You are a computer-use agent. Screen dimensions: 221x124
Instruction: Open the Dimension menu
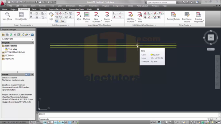pos(70,6)
